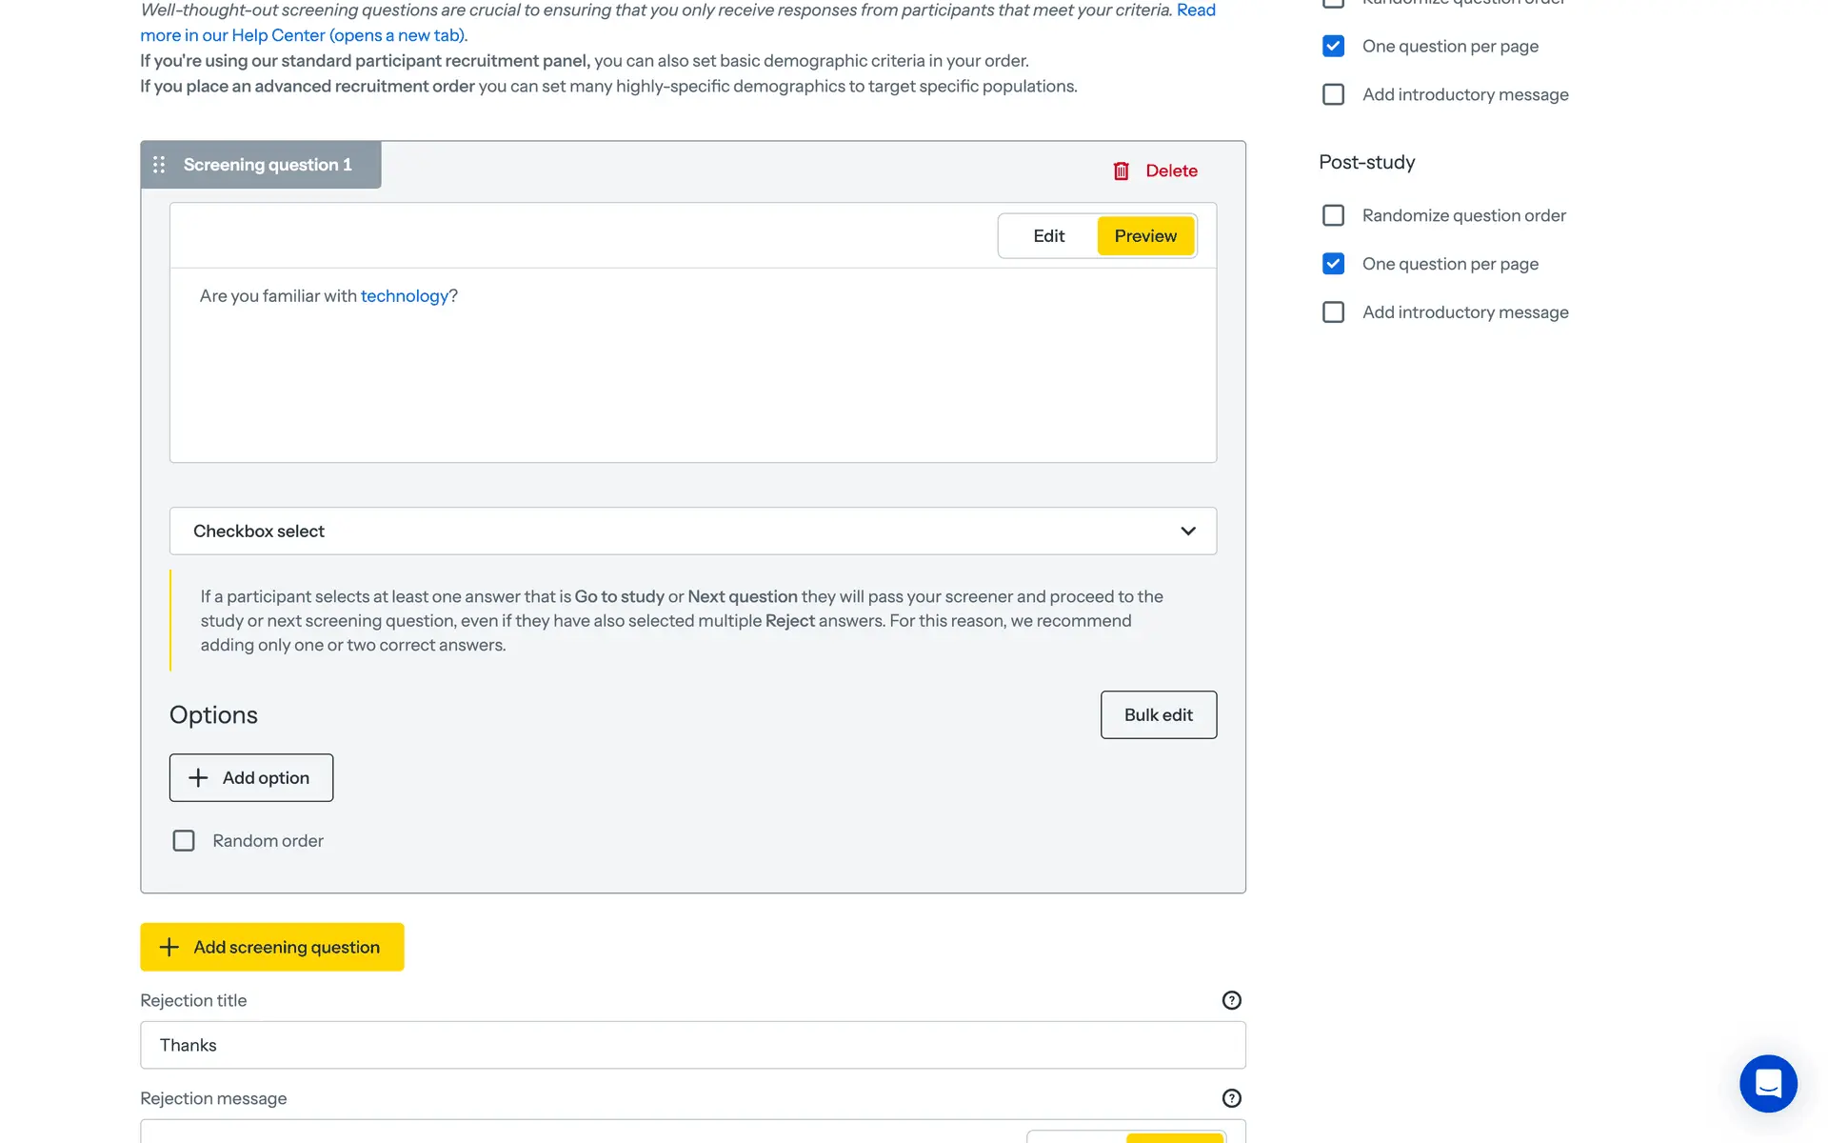Toggle Post-study Randomize question order
This screenshot has width=1828, height=1143.
coord(1333,215)
